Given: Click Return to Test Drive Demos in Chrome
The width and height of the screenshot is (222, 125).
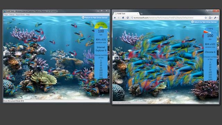Looking at the screenshot, I should (x=204, y=22).
